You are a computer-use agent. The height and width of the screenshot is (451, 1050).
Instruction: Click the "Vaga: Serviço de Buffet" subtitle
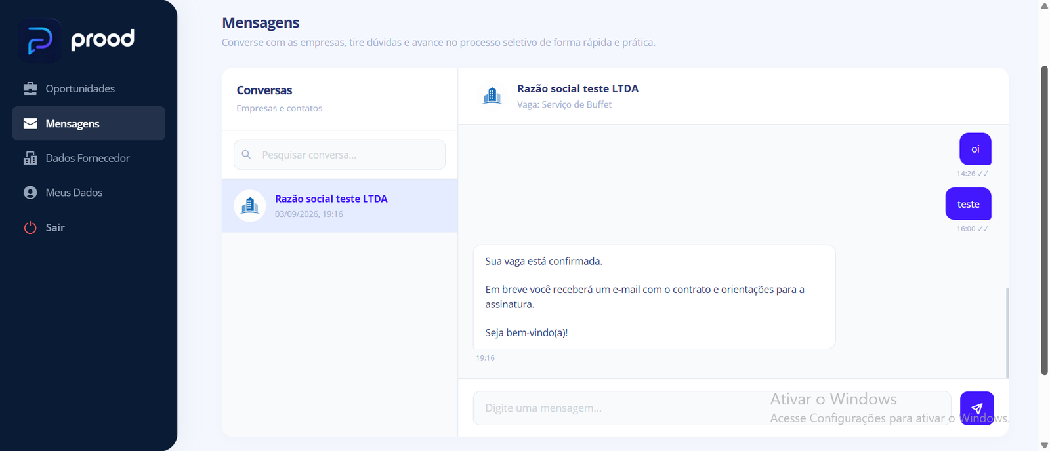click(564, 104)
